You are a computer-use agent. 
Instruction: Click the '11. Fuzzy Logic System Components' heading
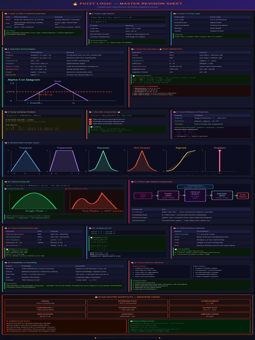153,182
